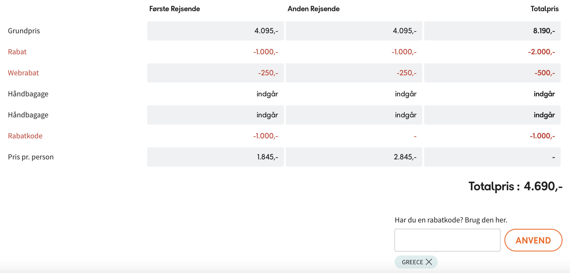This screenshot has height=273, width=570.
Task: Click the ANVEND button
Action: [533, 240]
